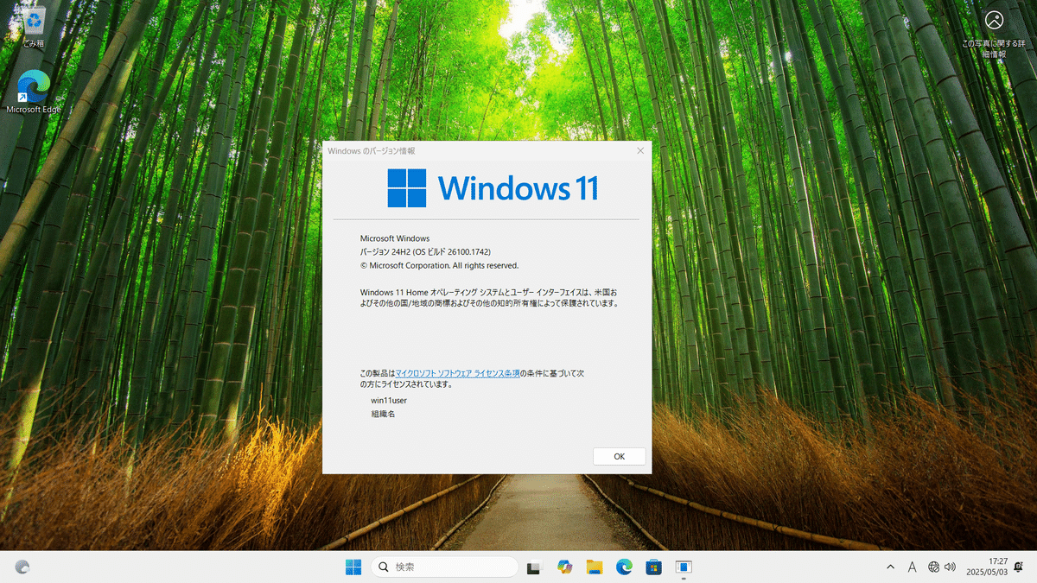Click the 組織名 text in the dialog
1037x583 pixels.
point(383,415)
